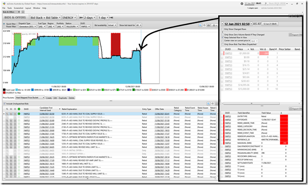
Task: Click the 12 Jun 2021 02:50 date link
Action: coord(237,24)
